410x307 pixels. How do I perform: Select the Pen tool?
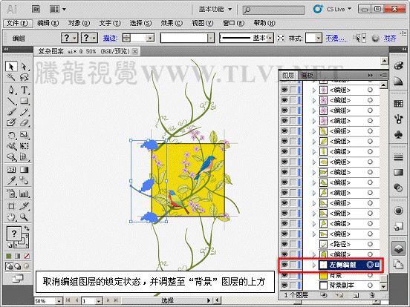11,90
